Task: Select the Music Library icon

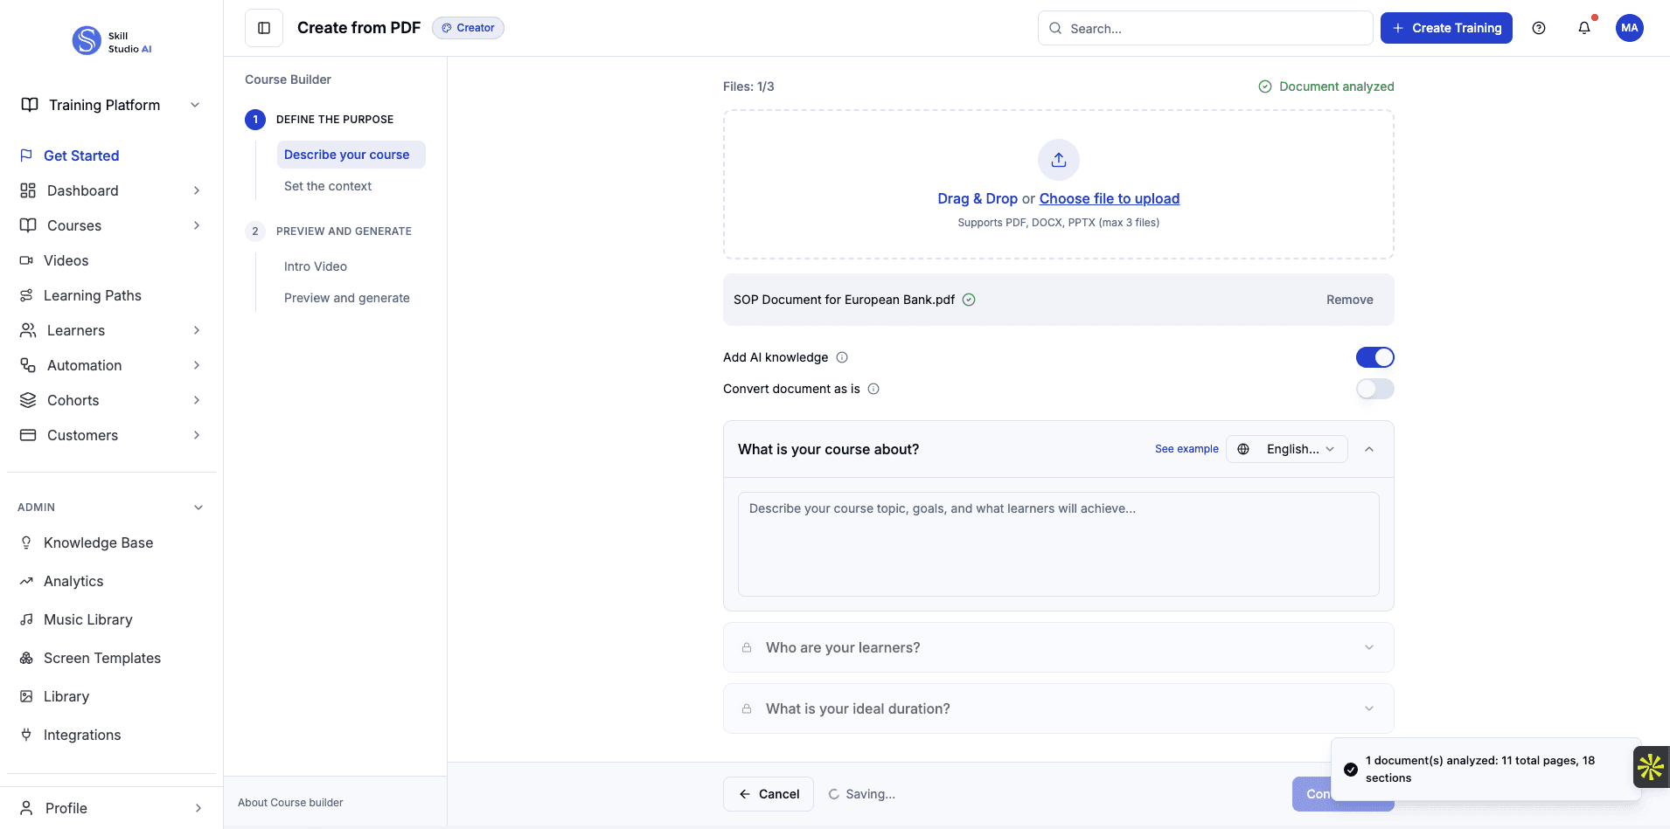Action: 27,619
